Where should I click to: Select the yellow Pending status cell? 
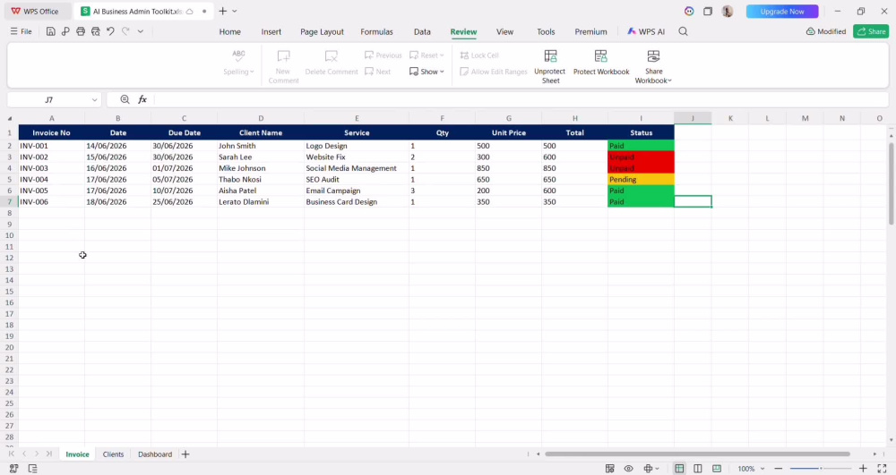pos(642,180)
